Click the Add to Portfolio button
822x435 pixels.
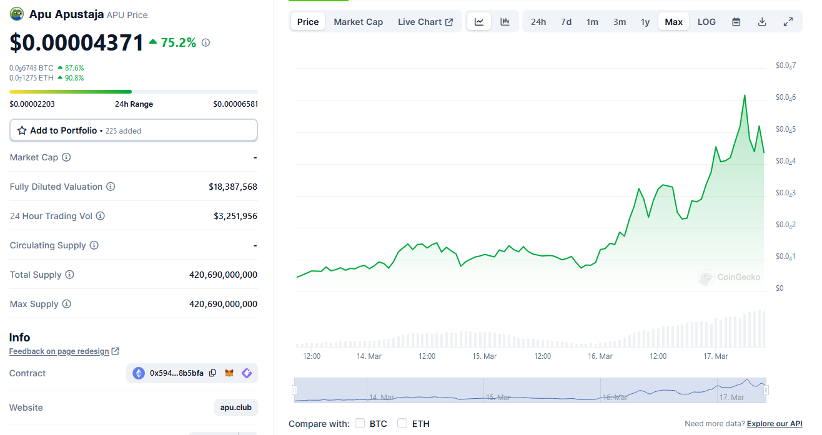[133, 130]
